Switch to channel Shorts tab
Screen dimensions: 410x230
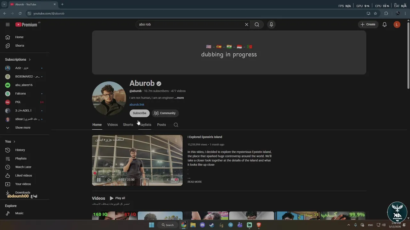click(128, 125)
